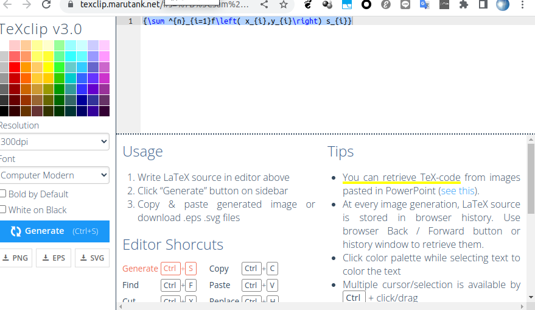This screenshot has height=310, width=535.
Task: Pick the pure red color swatch
Action: tap(15, 67)
